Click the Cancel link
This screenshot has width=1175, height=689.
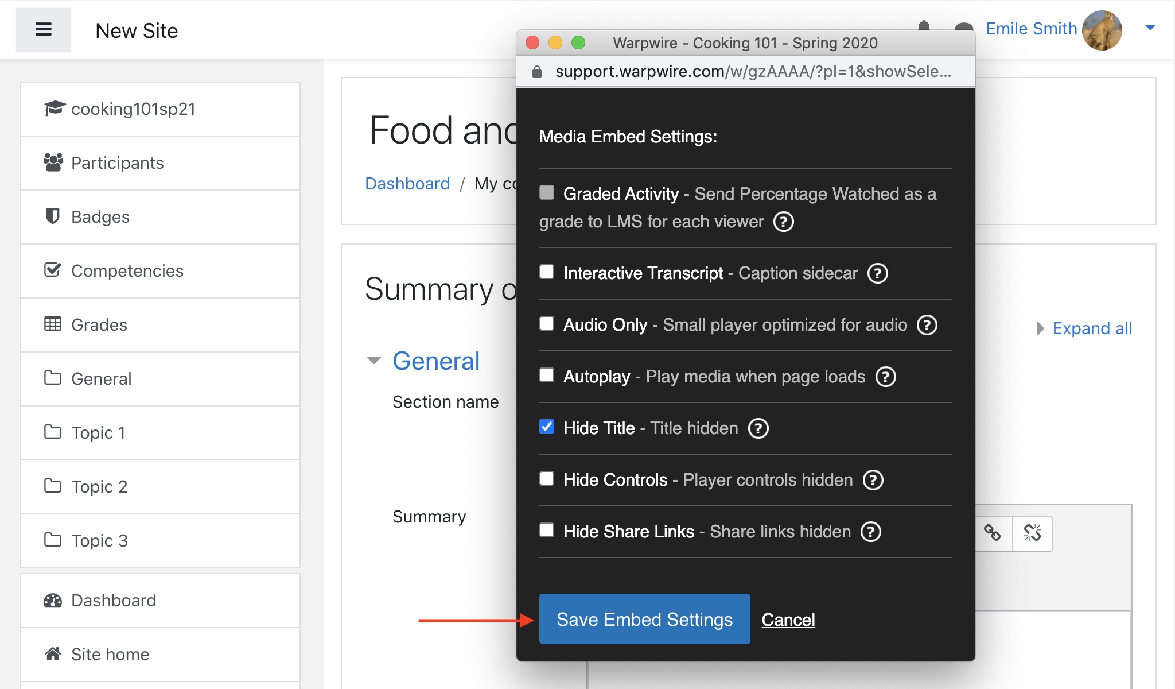point(788,620)
